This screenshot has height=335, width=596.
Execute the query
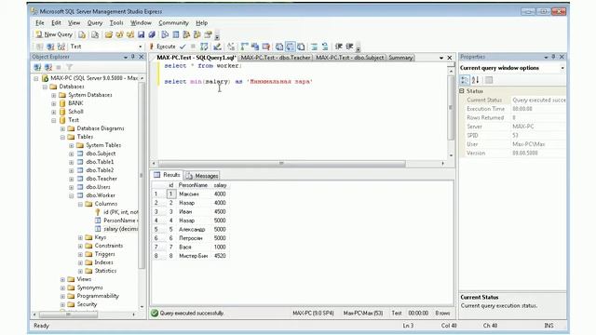coord(163,47)
